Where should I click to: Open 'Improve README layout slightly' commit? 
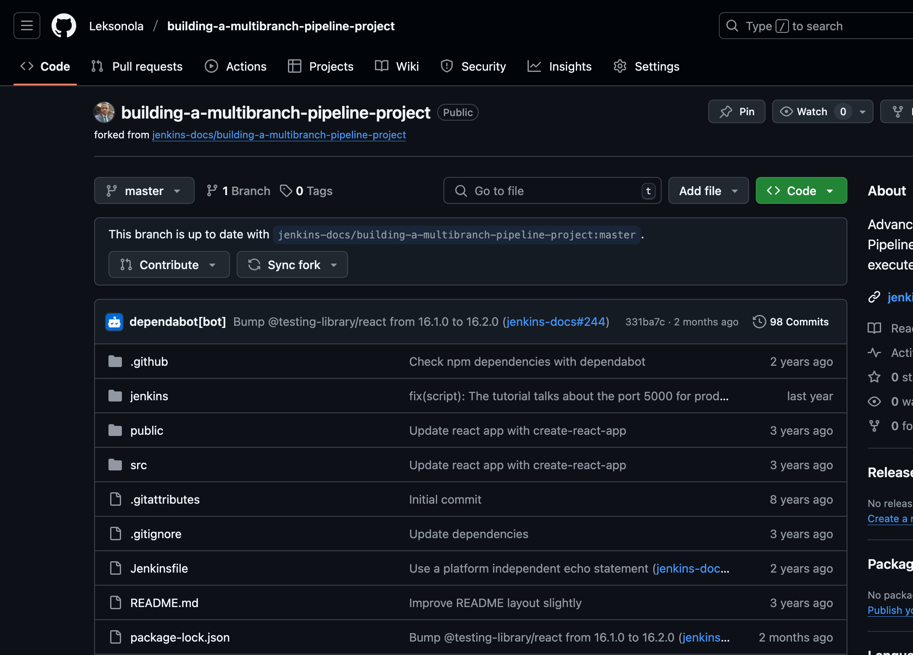point(495,603)
